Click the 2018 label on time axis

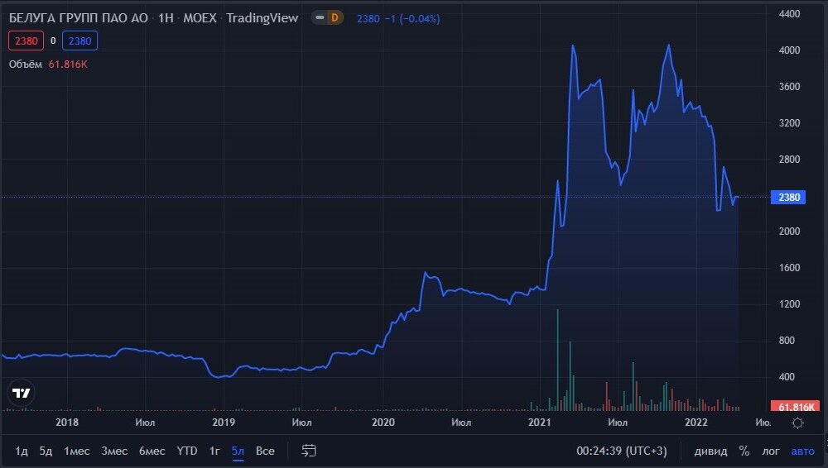click(67, 422)
